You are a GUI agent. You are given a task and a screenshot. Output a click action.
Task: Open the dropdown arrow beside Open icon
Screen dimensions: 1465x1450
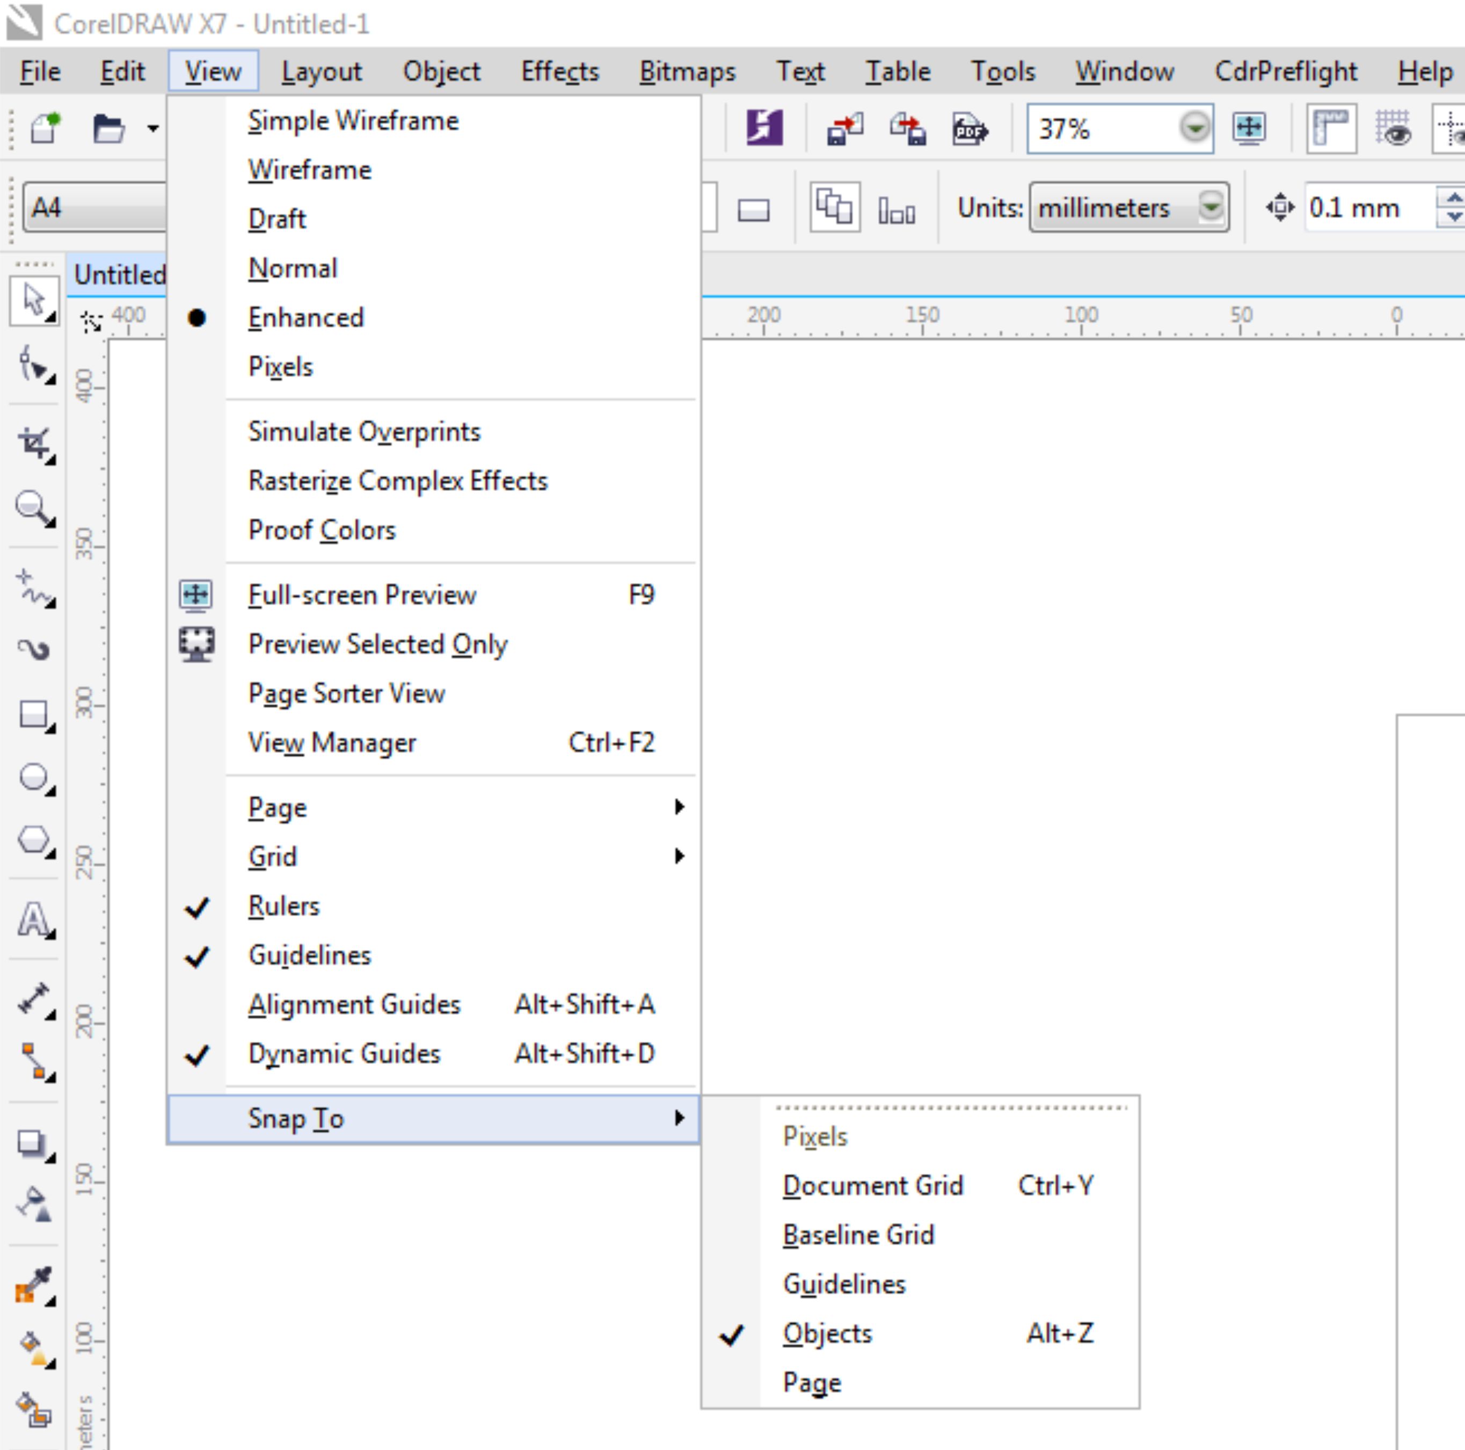(152, 128)
